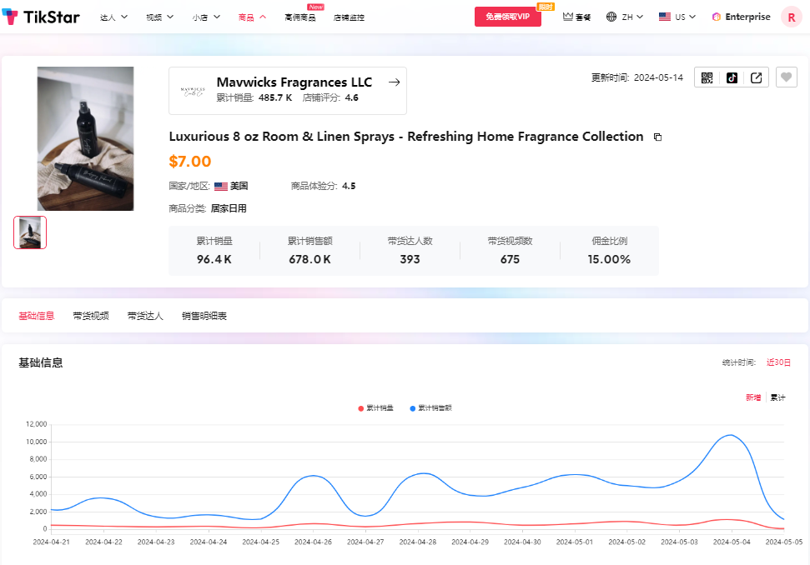This screenshot has height=565, width=810.
Task: Click the arrow next to Mavwicks Fragrances LLC
Action: (394, 82)
